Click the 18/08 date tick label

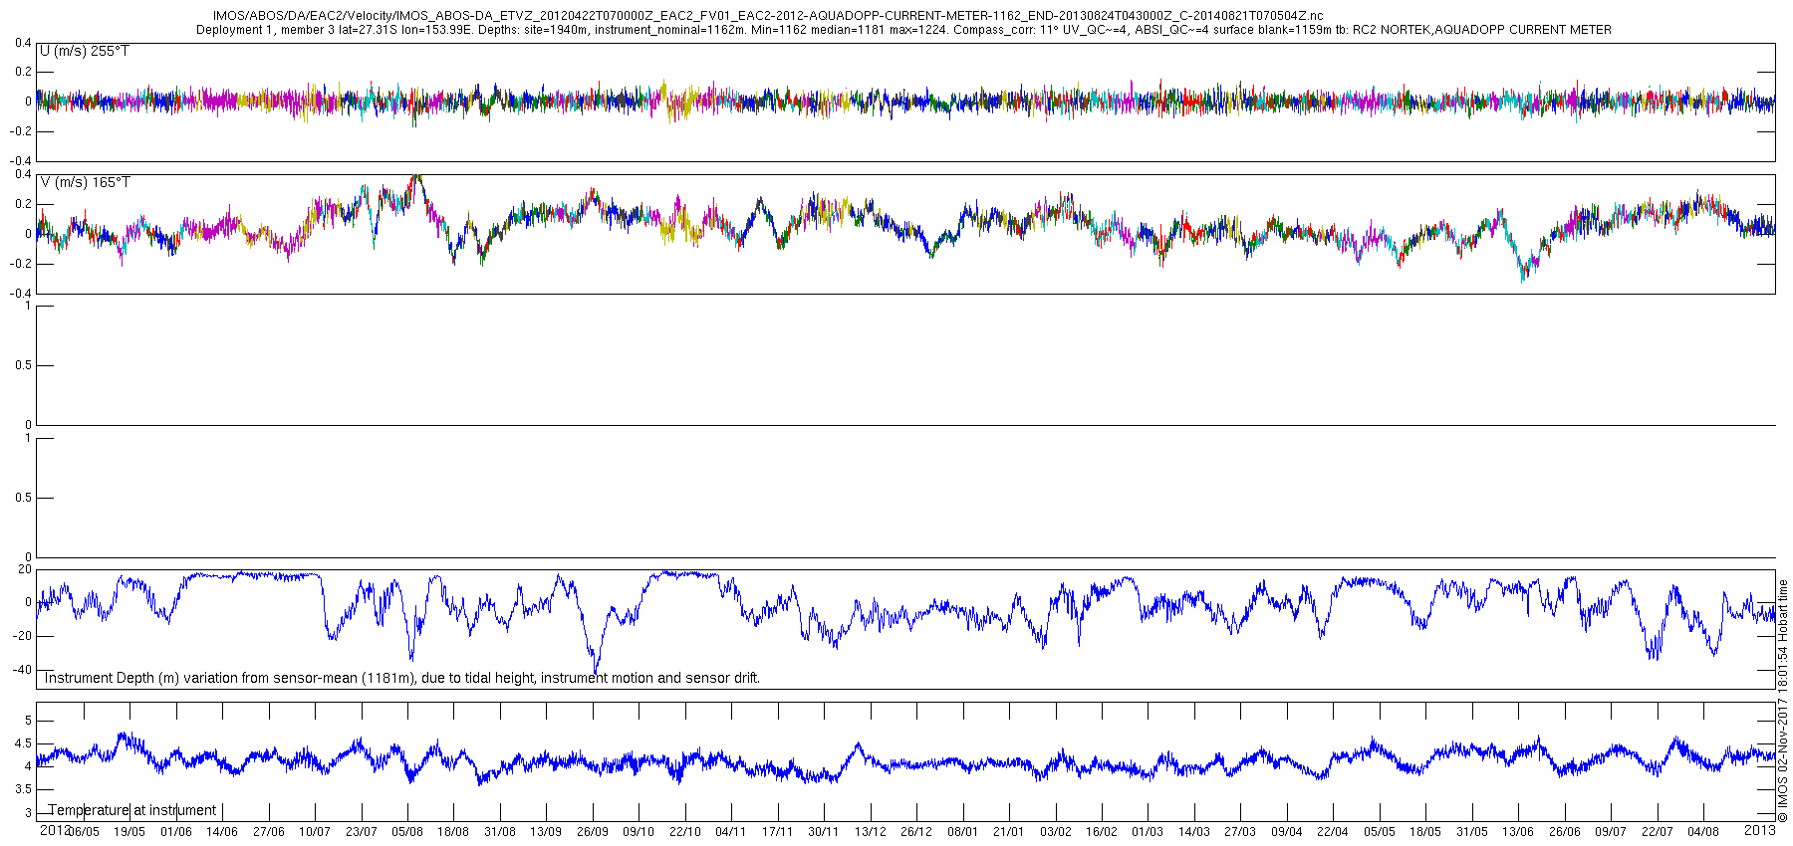tap(453, 832)
